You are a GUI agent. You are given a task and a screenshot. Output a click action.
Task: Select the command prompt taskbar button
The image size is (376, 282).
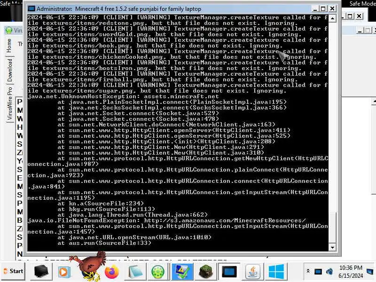click(x=229, y=272)
